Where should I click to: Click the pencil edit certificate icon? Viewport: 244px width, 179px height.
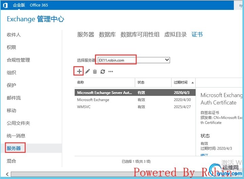coord(87,72)
